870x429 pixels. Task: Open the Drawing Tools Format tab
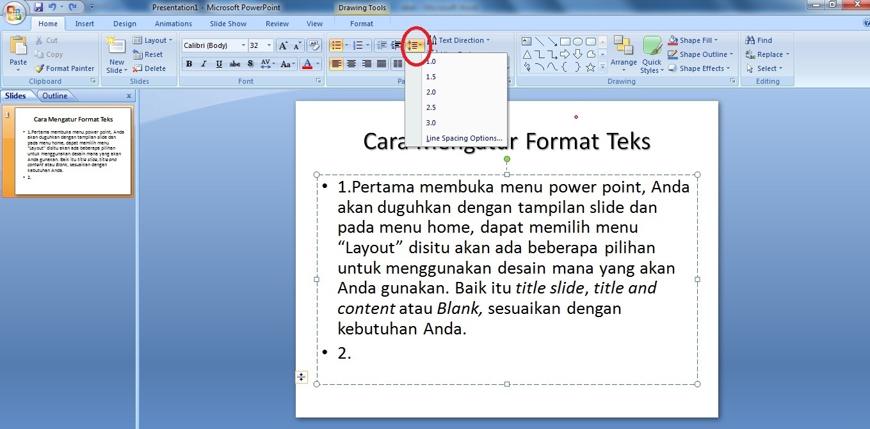(362, 23)
